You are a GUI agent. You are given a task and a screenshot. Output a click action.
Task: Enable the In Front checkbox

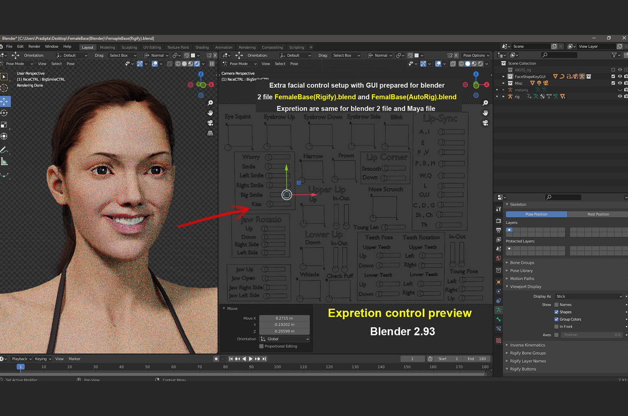click(x=556, y=327)
